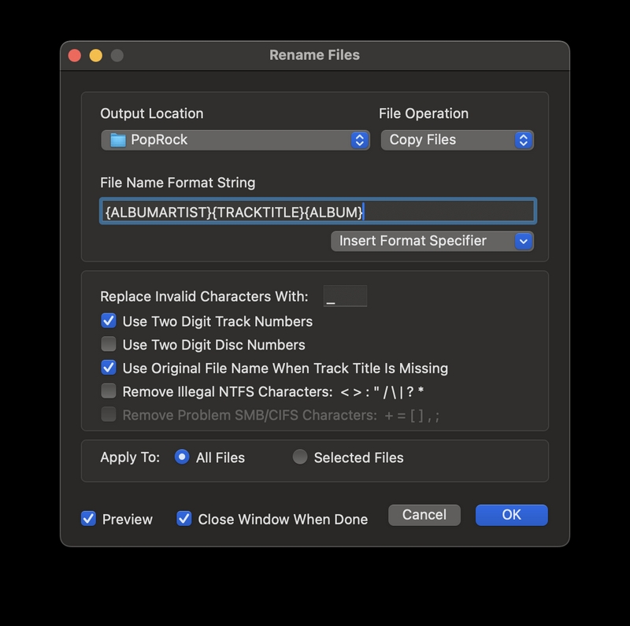
Task: Click the File Name Format String field
Action: click(x=318, y=211)
